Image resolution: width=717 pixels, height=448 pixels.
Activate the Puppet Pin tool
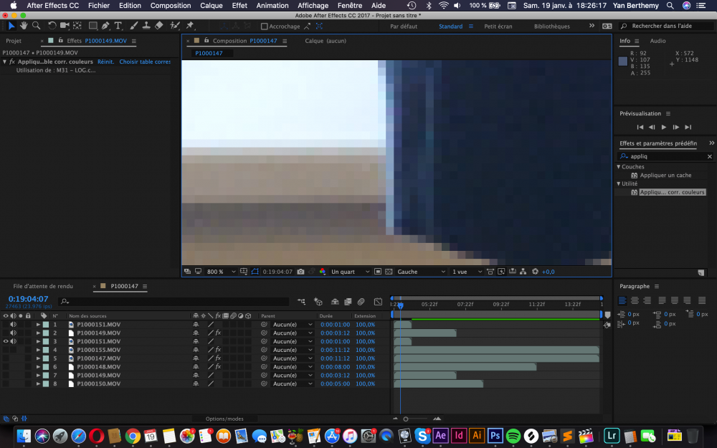click(x=189, y=26)
